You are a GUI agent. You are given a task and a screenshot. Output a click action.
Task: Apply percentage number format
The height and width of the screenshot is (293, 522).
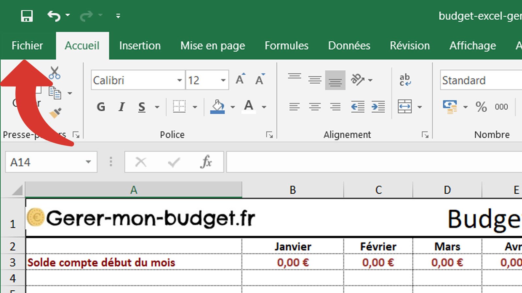coord(481,107)
